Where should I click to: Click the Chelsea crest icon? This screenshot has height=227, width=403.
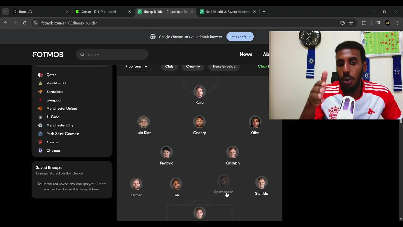point(40,151)
